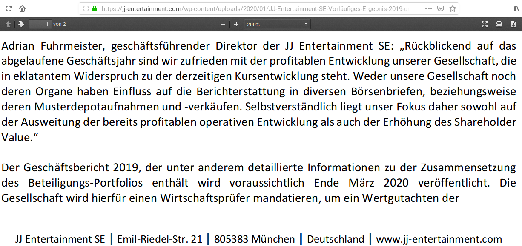Print the PDF document
Viewport: 522px width, 246px height.
tap(498, 24)
